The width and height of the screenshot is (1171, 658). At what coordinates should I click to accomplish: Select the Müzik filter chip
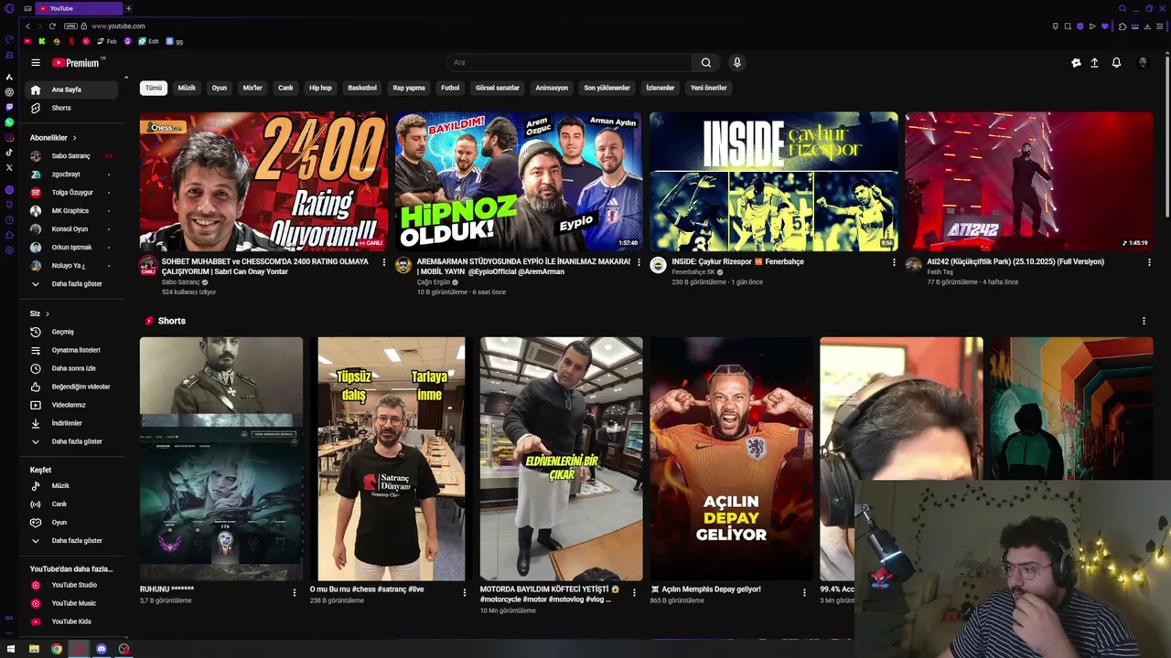point(187,88)
